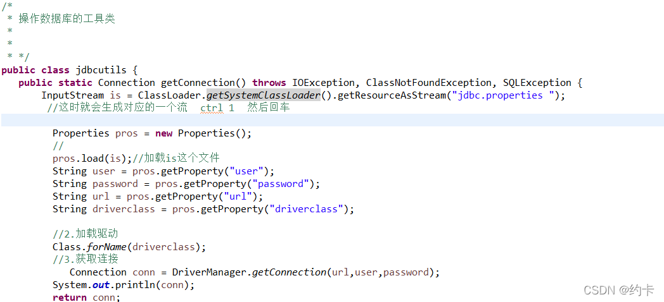Click the comment 操作数据库的工具类
664x302 pixels.
67,19
